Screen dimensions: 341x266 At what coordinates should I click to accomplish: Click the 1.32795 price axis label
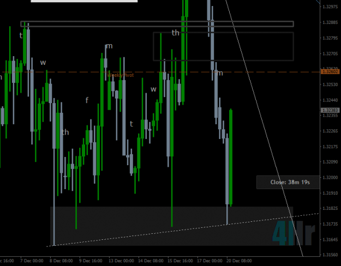[330, 38]
